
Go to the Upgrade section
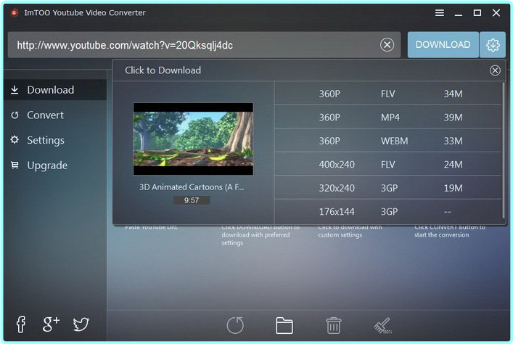[x=47, y=165]
